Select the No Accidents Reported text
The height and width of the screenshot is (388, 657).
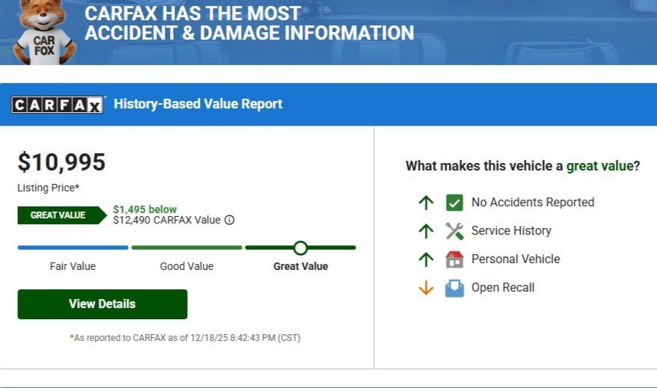click(x=532, y=203)
